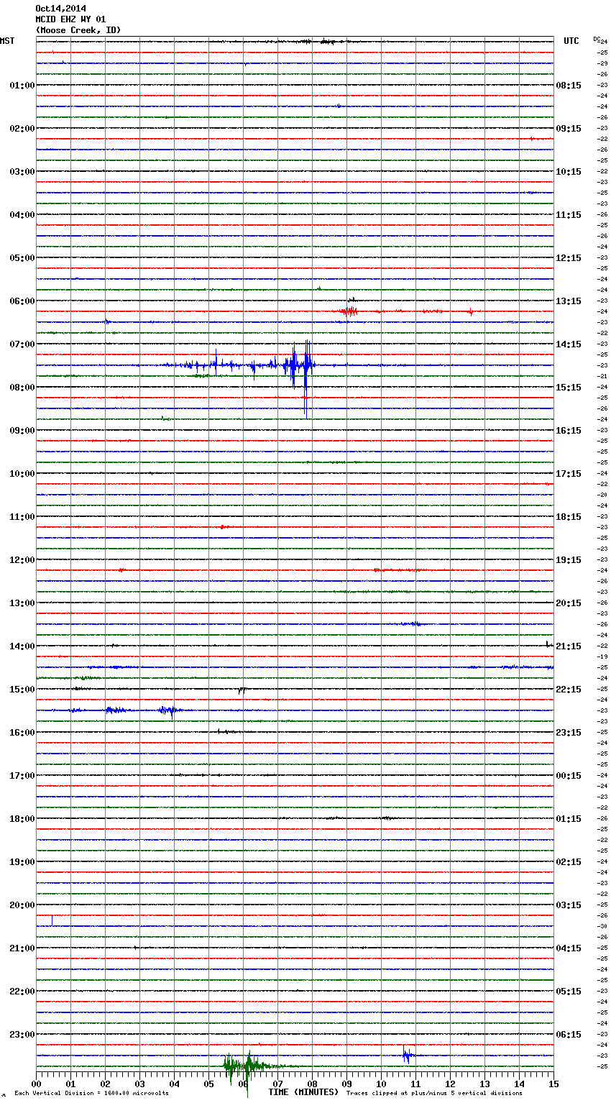Viewport: 611px width, 1103px height.
Task: Select the '17:00' MST hour label
Action: pos(22,776)
